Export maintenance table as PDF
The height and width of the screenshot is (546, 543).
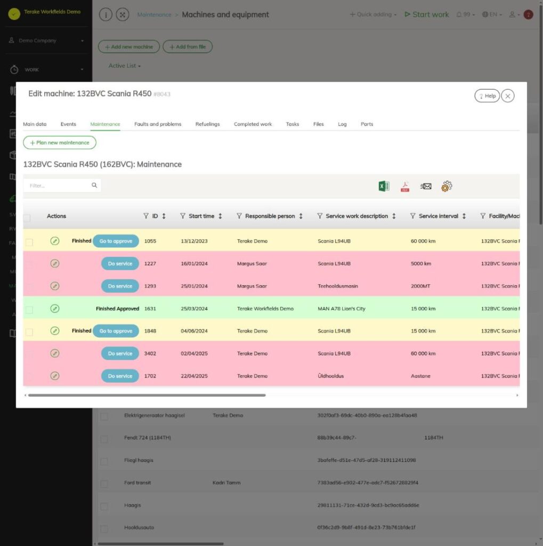pos(405,186)
